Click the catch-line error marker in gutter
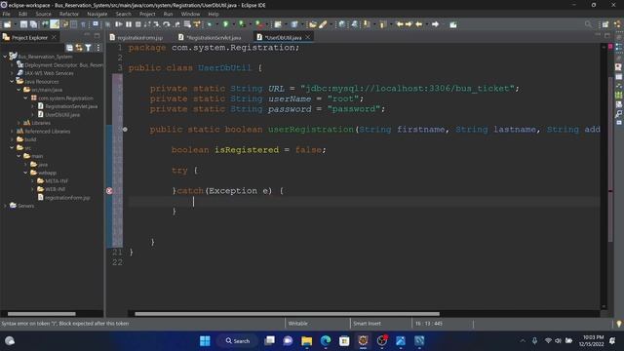The height and width of the screenshot is (351, 624). coord(109,191)
